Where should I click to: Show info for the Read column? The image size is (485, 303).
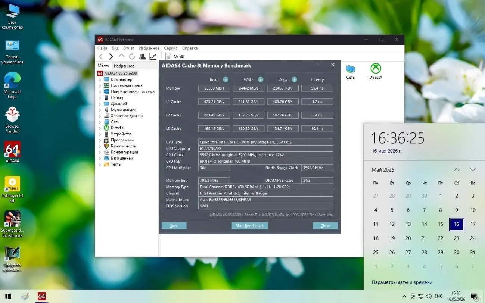point(226,79)
